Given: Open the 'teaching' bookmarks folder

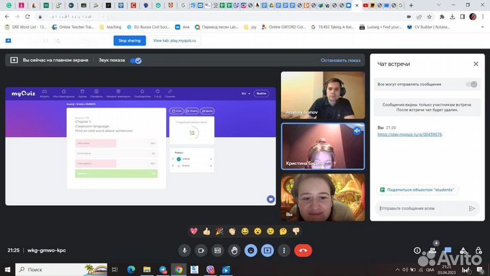Looking at the screenshot, I should (x=108, y=28).
